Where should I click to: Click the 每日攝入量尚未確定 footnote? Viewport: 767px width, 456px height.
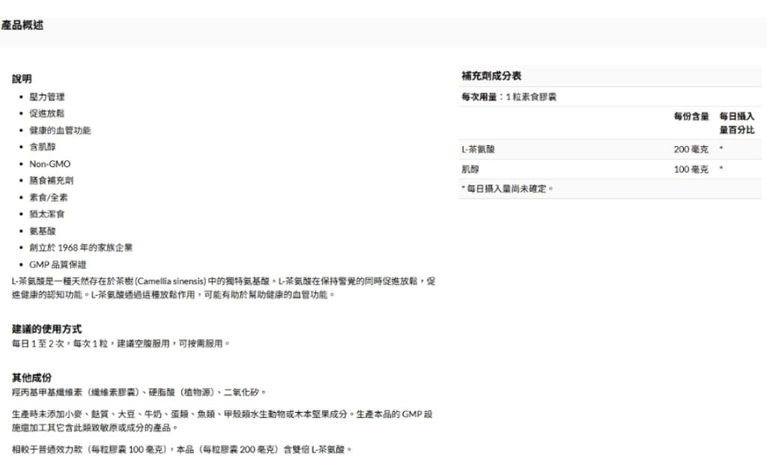click(x=508, y=189)
